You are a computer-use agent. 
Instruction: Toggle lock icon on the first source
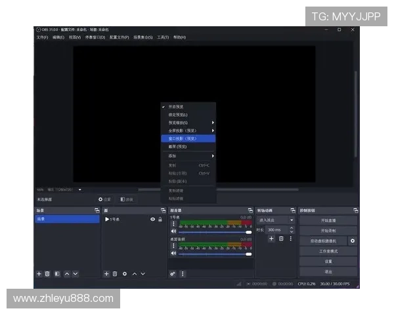160,219
